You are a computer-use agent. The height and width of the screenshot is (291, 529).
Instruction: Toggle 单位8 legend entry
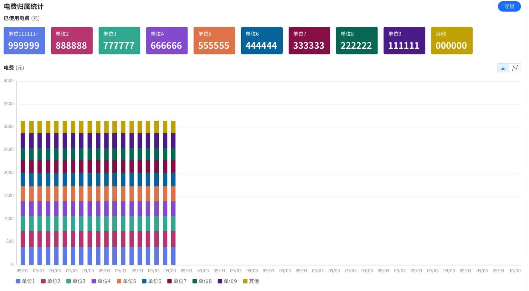(202, 281)
